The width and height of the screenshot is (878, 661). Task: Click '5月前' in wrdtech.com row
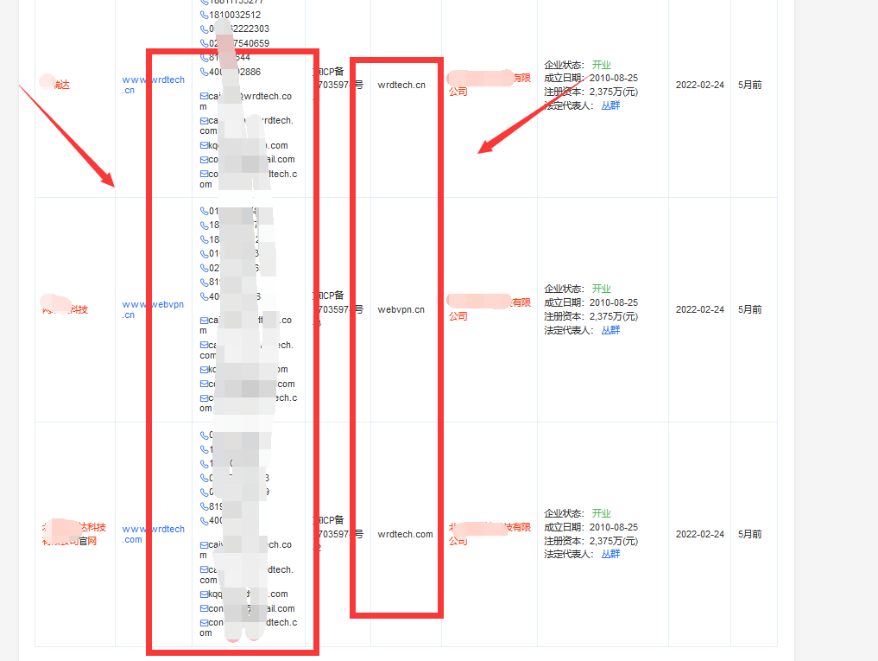pos(749,534)
